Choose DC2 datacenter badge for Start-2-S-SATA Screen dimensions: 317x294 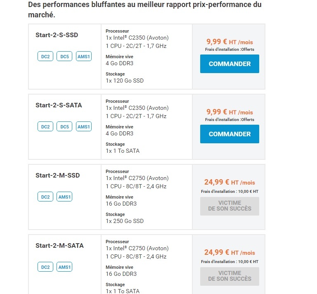click(45, 127)
